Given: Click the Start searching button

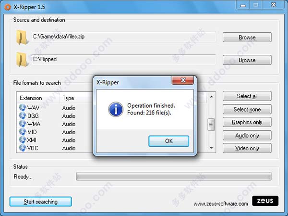Looking at the screenshot, I should [41, 202].
